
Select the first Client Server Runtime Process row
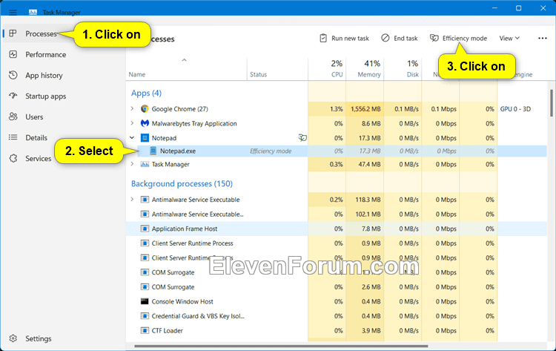(x=336, y=243)
